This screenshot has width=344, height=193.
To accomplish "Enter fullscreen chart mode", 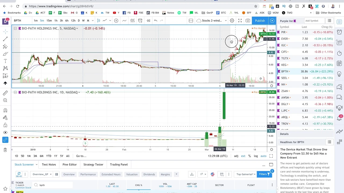I will tap(240, 21).
